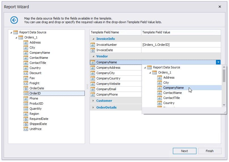
Task: Click the InvoiceNumber field value cell
Action: (x=181, y=45)
